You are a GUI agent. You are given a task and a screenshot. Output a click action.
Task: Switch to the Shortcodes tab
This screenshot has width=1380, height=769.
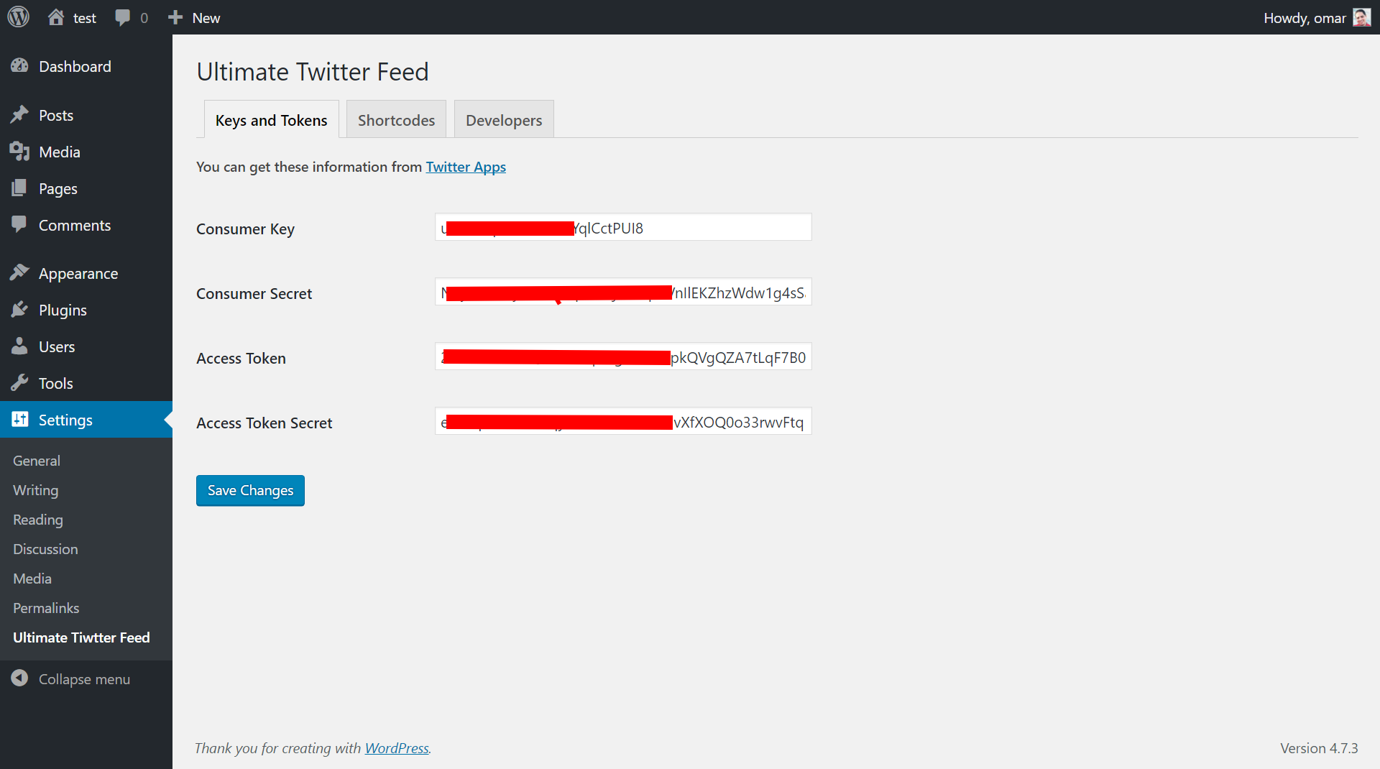tap(396, 120)
